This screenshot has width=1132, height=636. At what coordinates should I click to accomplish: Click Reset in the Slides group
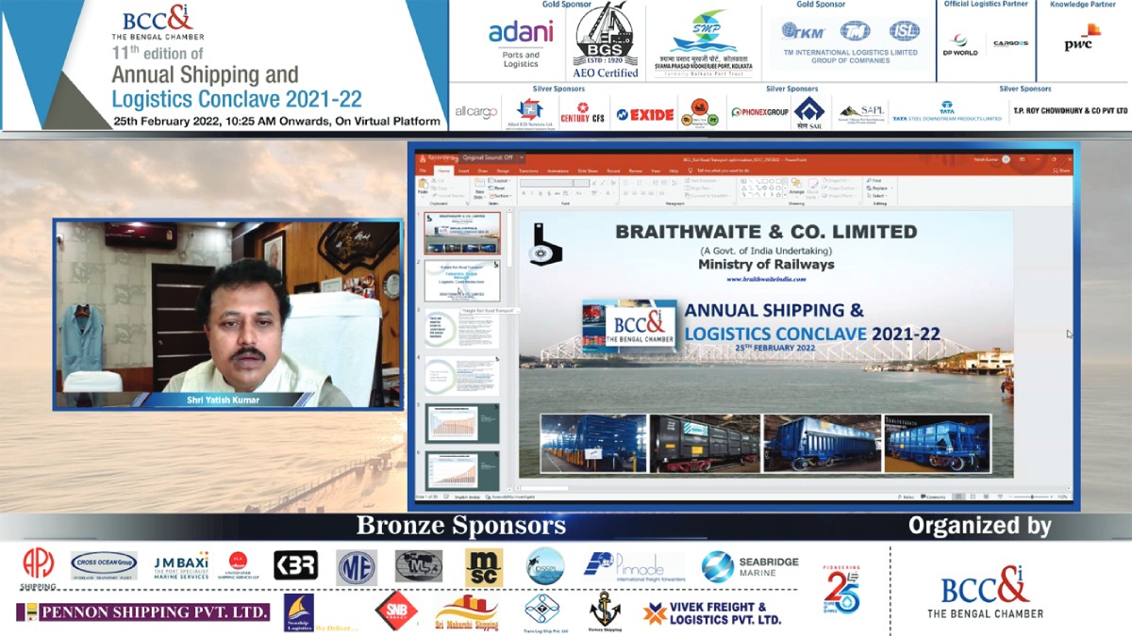(498, 188)
